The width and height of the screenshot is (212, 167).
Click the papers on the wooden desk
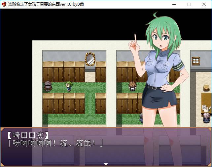205,108
